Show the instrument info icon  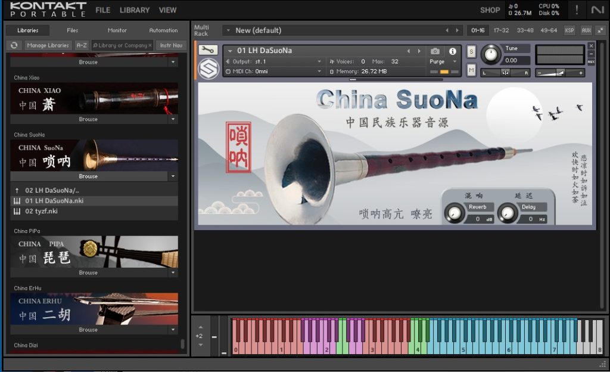coord(453,51)
